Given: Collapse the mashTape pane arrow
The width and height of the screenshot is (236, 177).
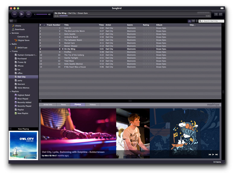Looking at the screenshot, I should coord(40,101).
